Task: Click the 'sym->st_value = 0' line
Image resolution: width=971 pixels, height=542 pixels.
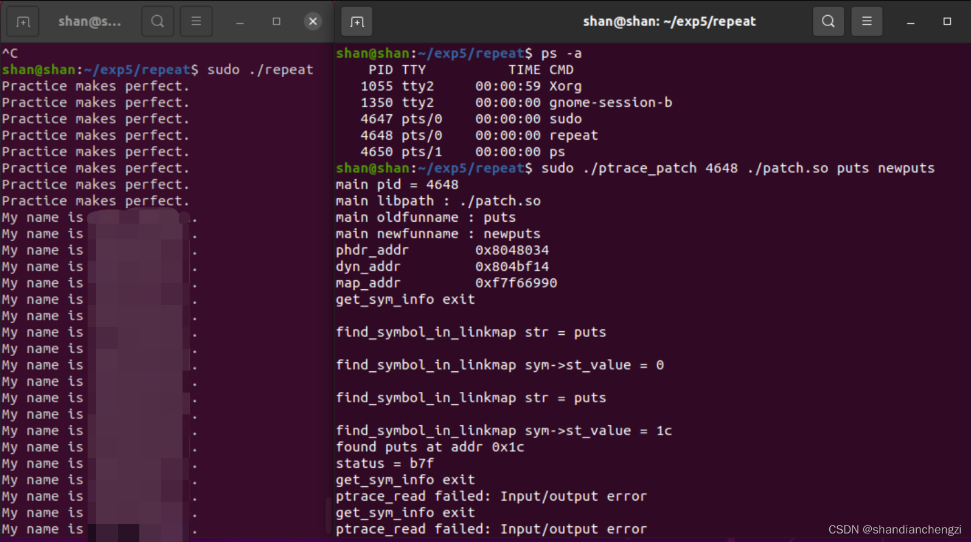Action: pos(500,365)
